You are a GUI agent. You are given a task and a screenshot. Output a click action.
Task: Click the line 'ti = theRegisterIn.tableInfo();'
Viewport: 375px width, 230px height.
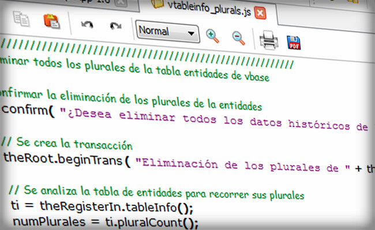click(x=102, y=206)
